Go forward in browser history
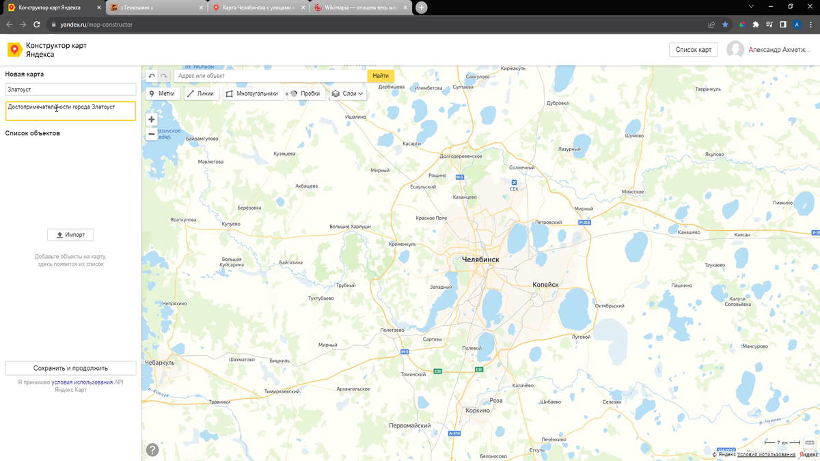 [x=23, y=25]
